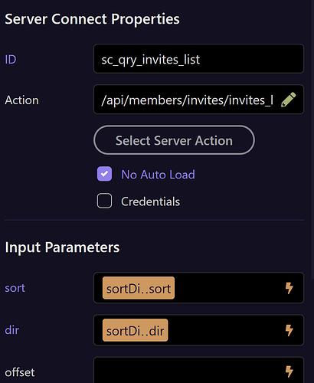Click the purple dir parameter label

(x=12, y=330)
